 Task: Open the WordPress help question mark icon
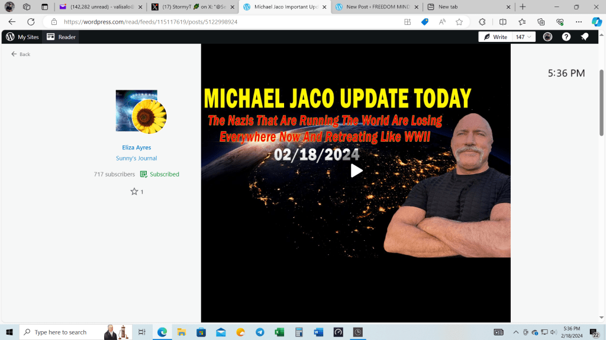coord(566,37)
